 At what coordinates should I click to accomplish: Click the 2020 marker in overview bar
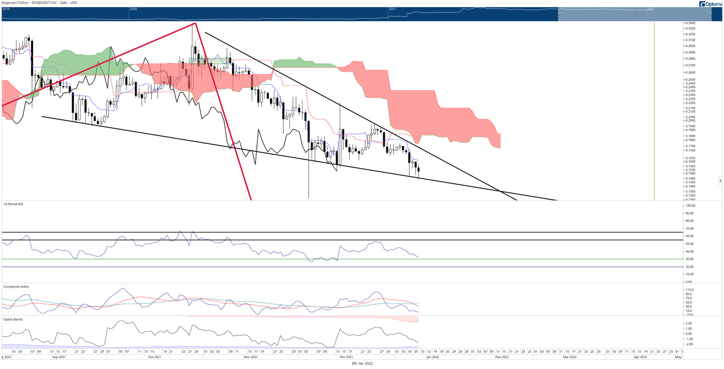pos(133,9)
